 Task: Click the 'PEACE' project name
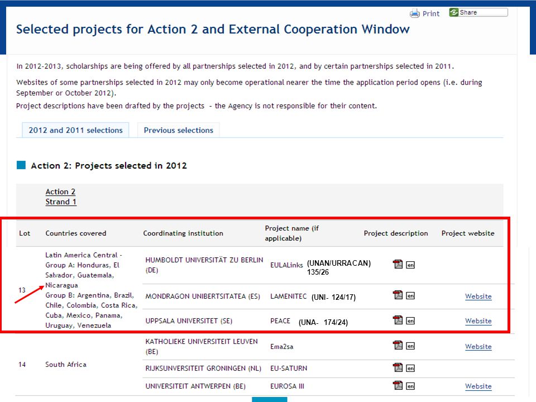tap(280, 321)
